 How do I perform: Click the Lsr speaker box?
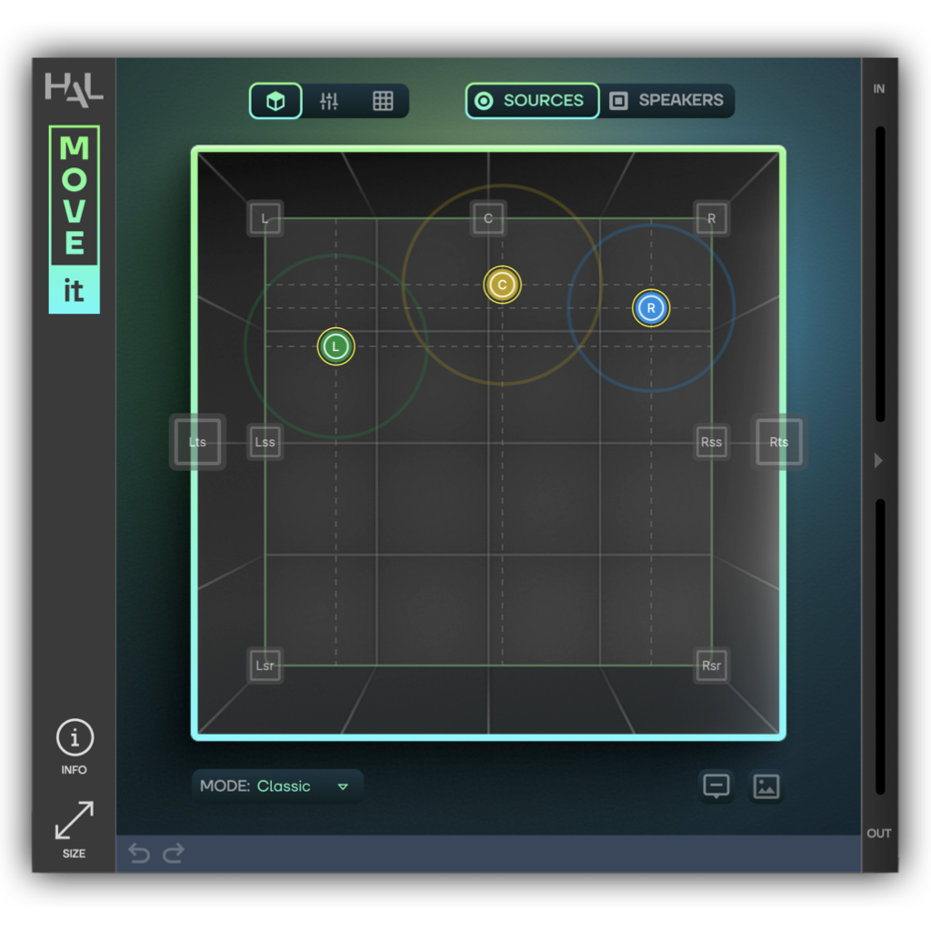[265, 666]
